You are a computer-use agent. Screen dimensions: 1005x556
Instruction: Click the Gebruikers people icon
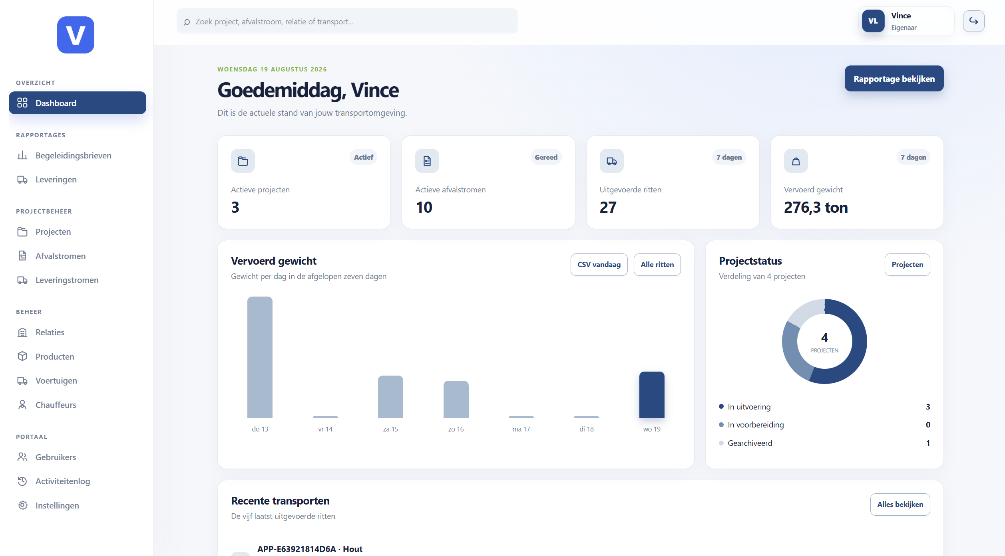tap(22, 457)
